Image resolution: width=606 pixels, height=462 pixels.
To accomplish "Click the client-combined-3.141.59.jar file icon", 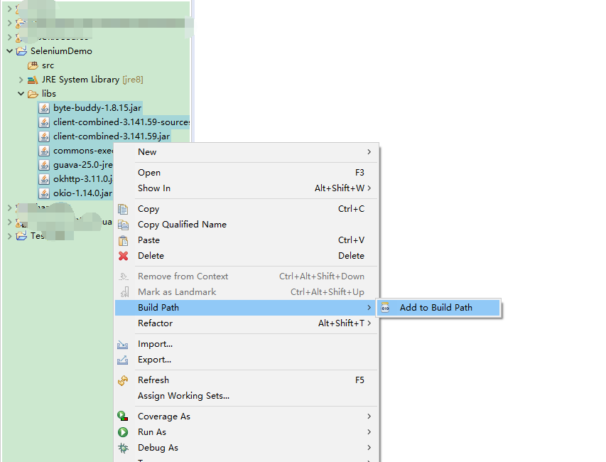I will 45,136.
